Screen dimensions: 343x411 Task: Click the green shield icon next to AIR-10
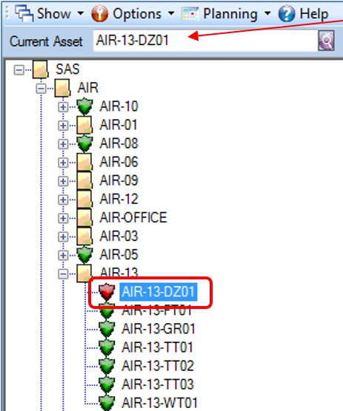click(x=84, y=106)
